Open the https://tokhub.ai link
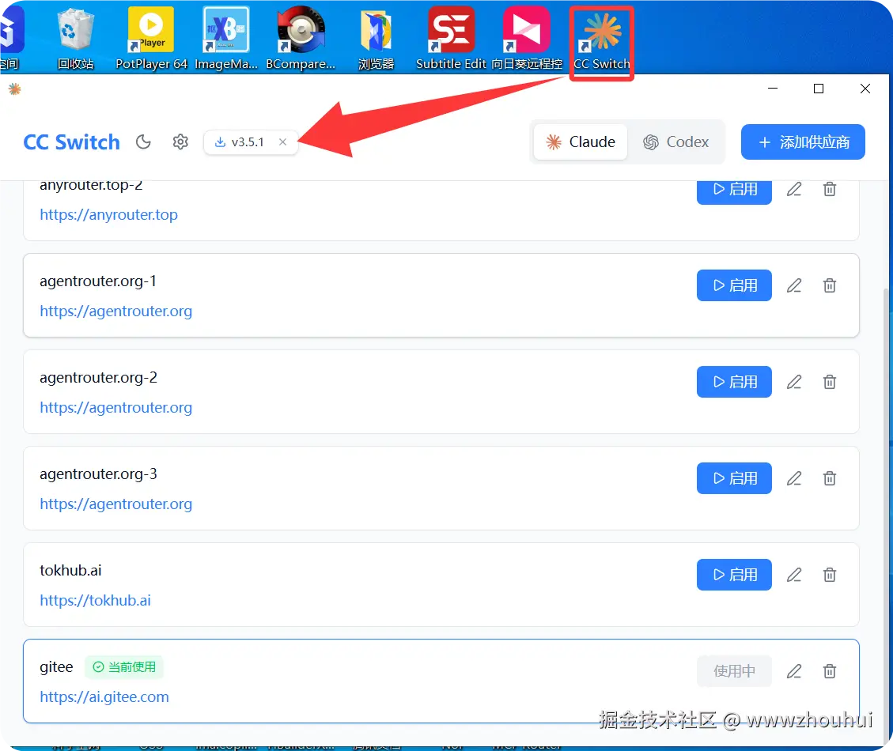This screenshot has height=751, width=893. point(95,601)
